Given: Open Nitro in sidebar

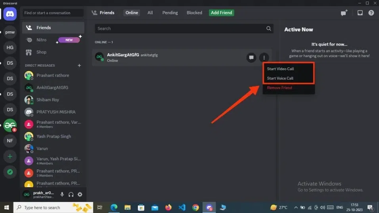Looking at the screenshot, I should click(x=53, y=40).
